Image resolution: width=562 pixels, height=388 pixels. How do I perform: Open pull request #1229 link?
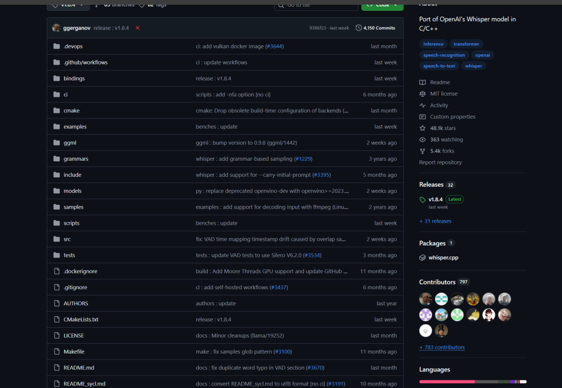(303, 159)
